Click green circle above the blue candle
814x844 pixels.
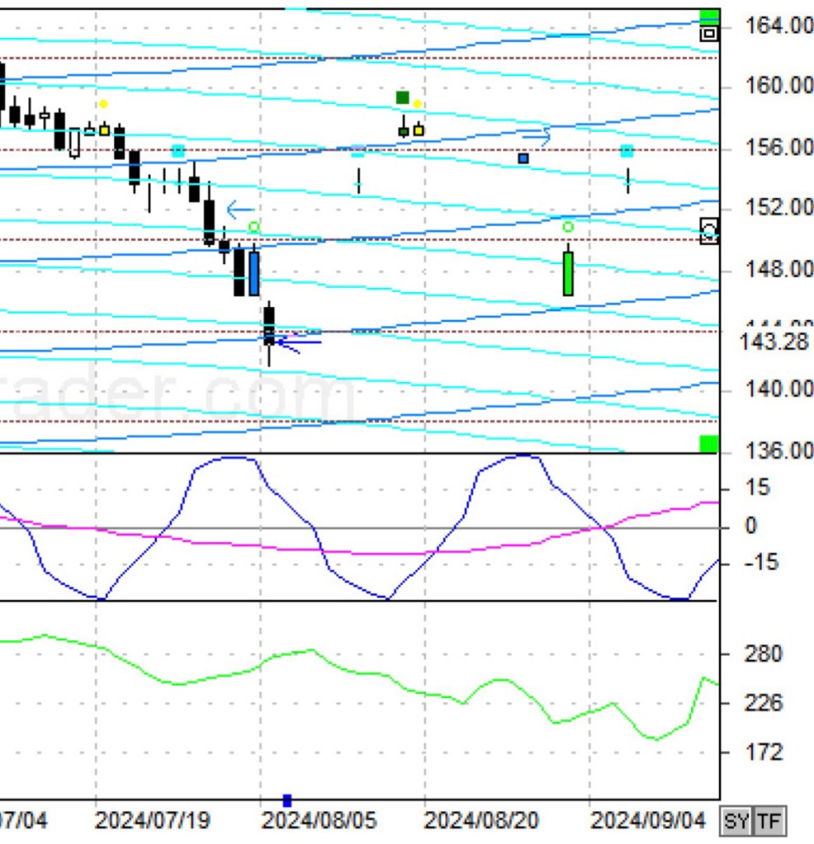(x=254, y=227)
